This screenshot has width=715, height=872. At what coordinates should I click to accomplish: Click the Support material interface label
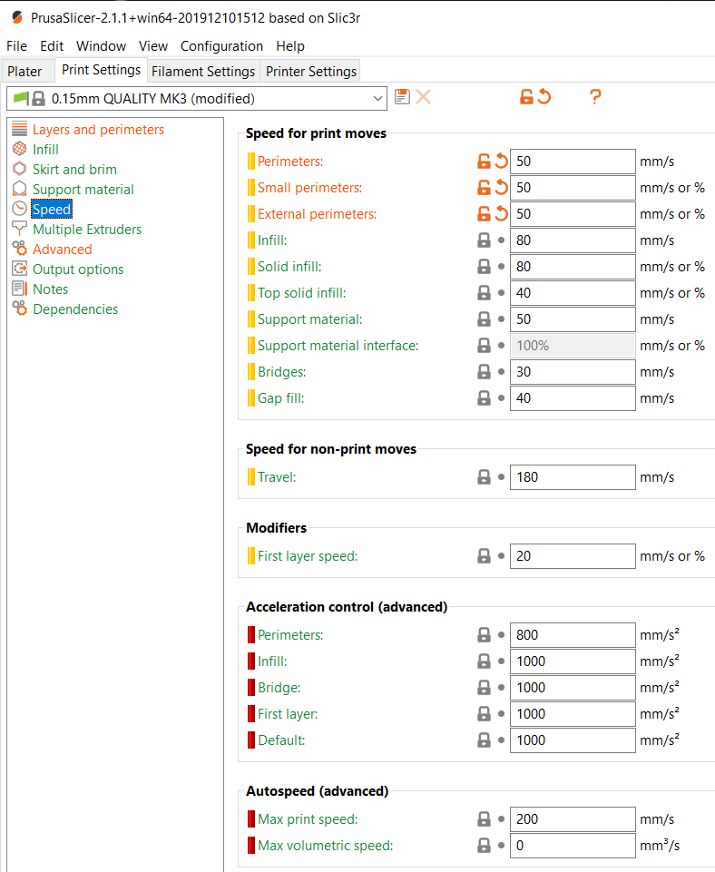(x=338, y=346)
